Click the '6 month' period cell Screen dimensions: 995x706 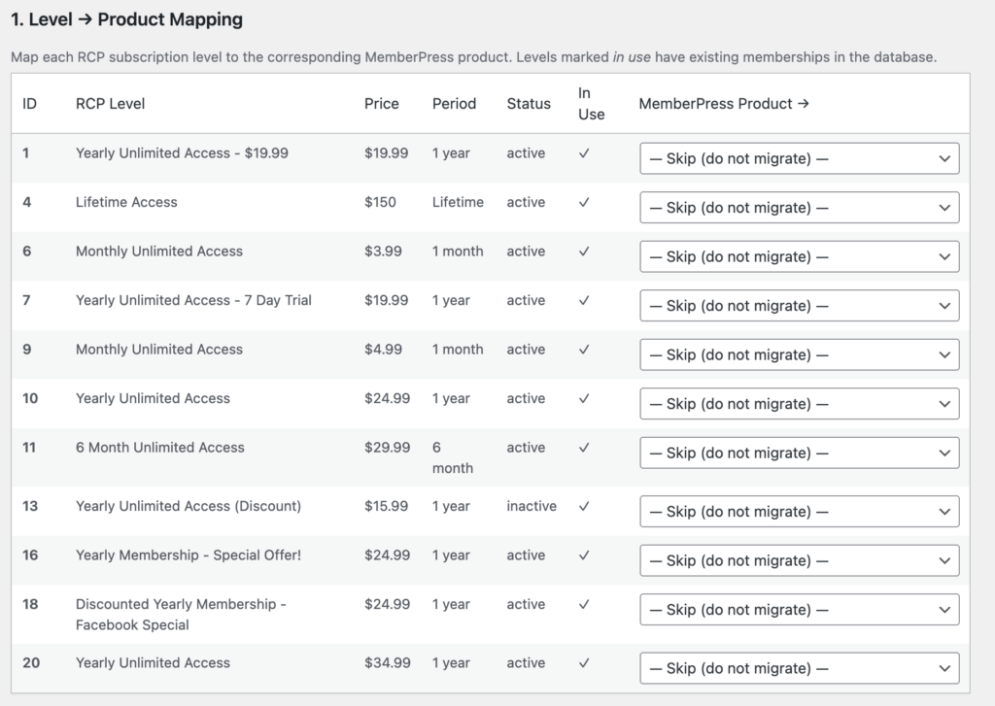pyautogui.click(x=453, y=457)
